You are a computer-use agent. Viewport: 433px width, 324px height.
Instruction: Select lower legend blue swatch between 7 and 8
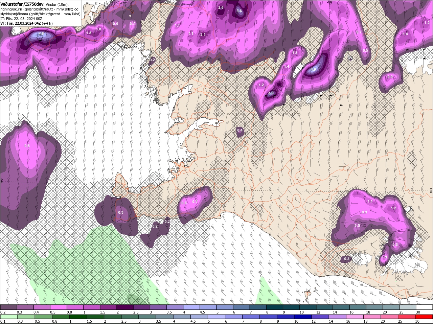point(251,317)
